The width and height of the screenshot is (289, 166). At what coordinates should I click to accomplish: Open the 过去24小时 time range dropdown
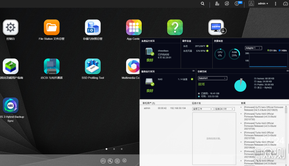coord(224,109)
